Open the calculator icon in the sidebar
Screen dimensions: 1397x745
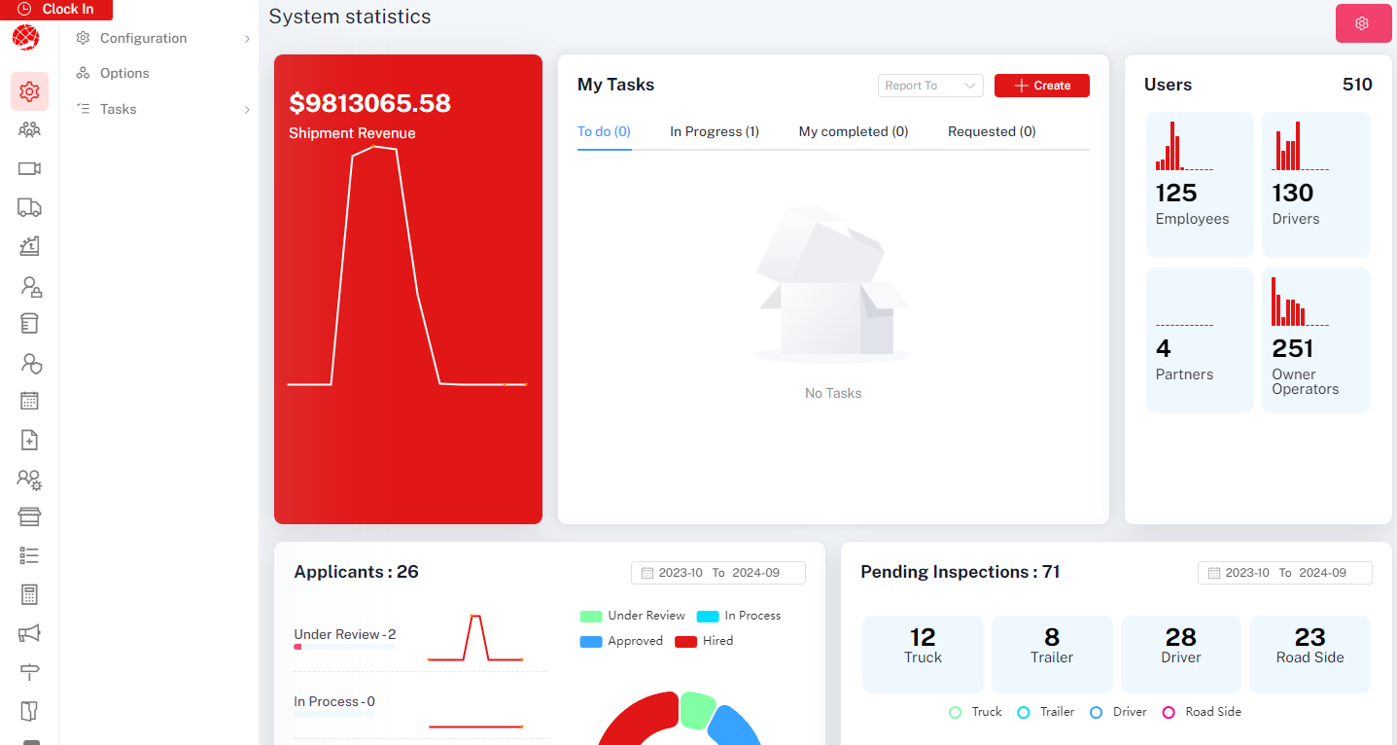click(x=29, y=594)
